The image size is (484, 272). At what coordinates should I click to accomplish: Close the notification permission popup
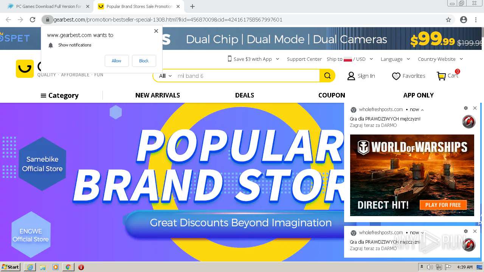point(156,31)
